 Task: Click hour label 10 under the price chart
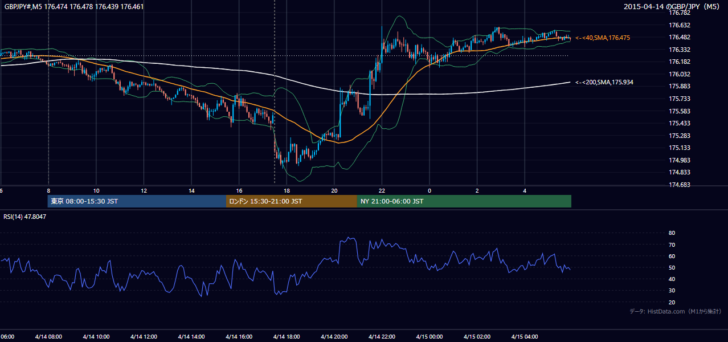(x=96, y=190)
